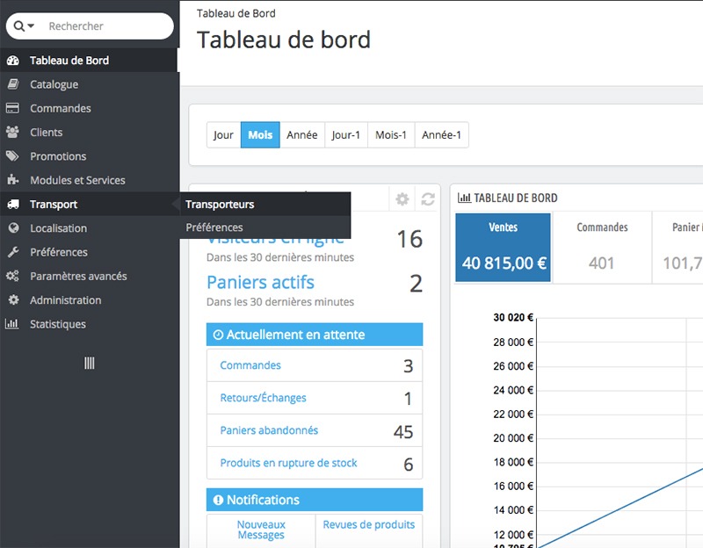
Task: Click the Commandes credit card icon
Action: (x=12, y=109)
